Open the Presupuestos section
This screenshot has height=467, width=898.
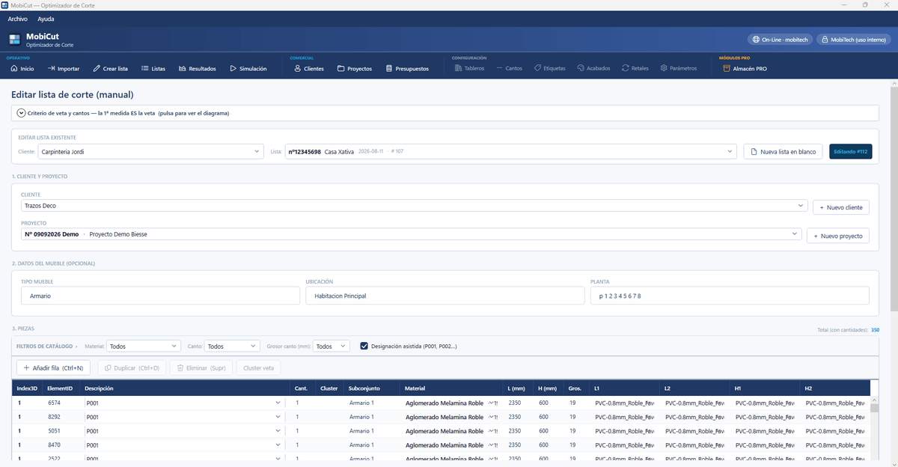coord(408,69)
